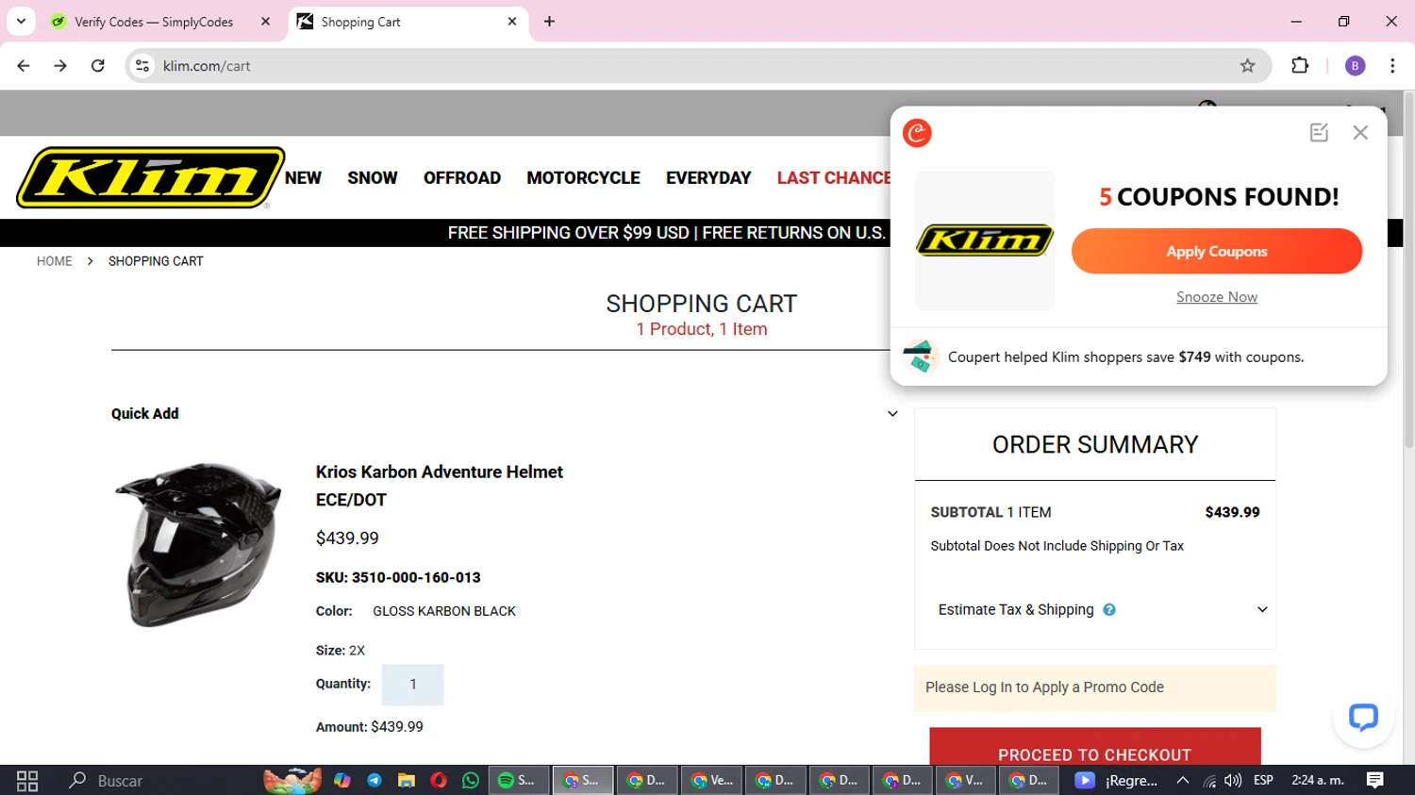This screenshot has height=795, width=1415.
Task: Reload the current page
Action: [x=98, y=66]
